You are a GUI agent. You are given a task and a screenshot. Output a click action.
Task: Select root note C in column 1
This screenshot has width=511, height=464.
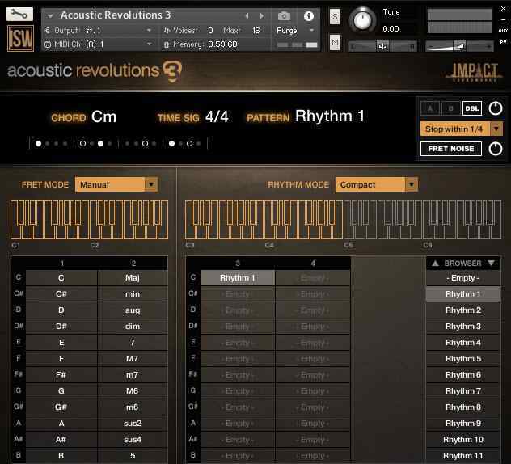click(x=61, y=278)
